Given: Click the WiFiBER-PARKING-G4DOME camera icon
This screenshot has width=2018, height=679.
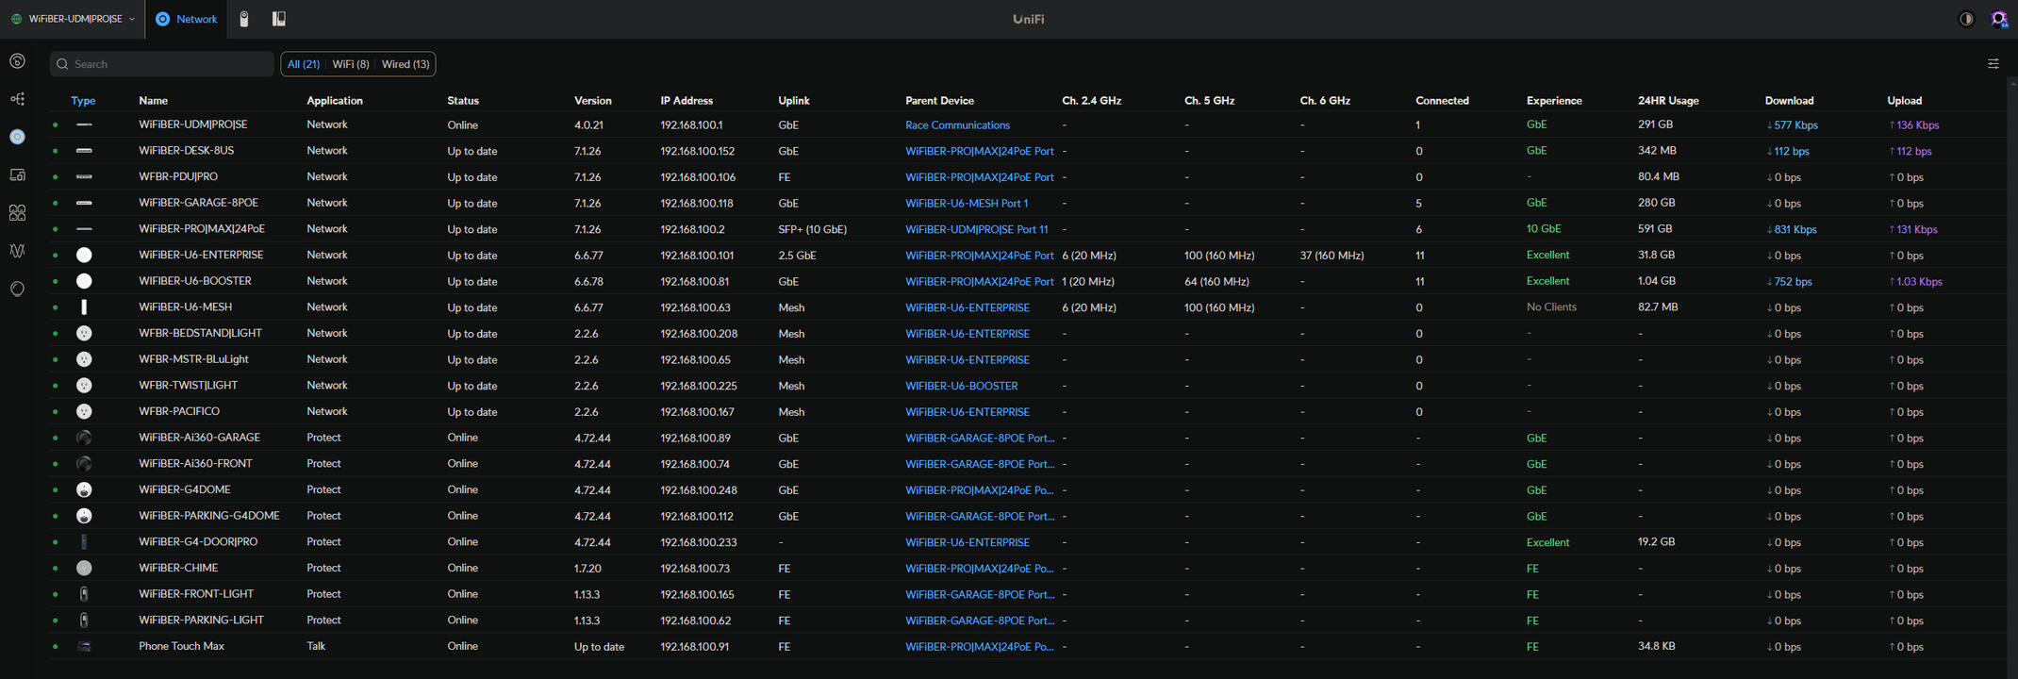Looking at the screenshot, I should [84, 516].
